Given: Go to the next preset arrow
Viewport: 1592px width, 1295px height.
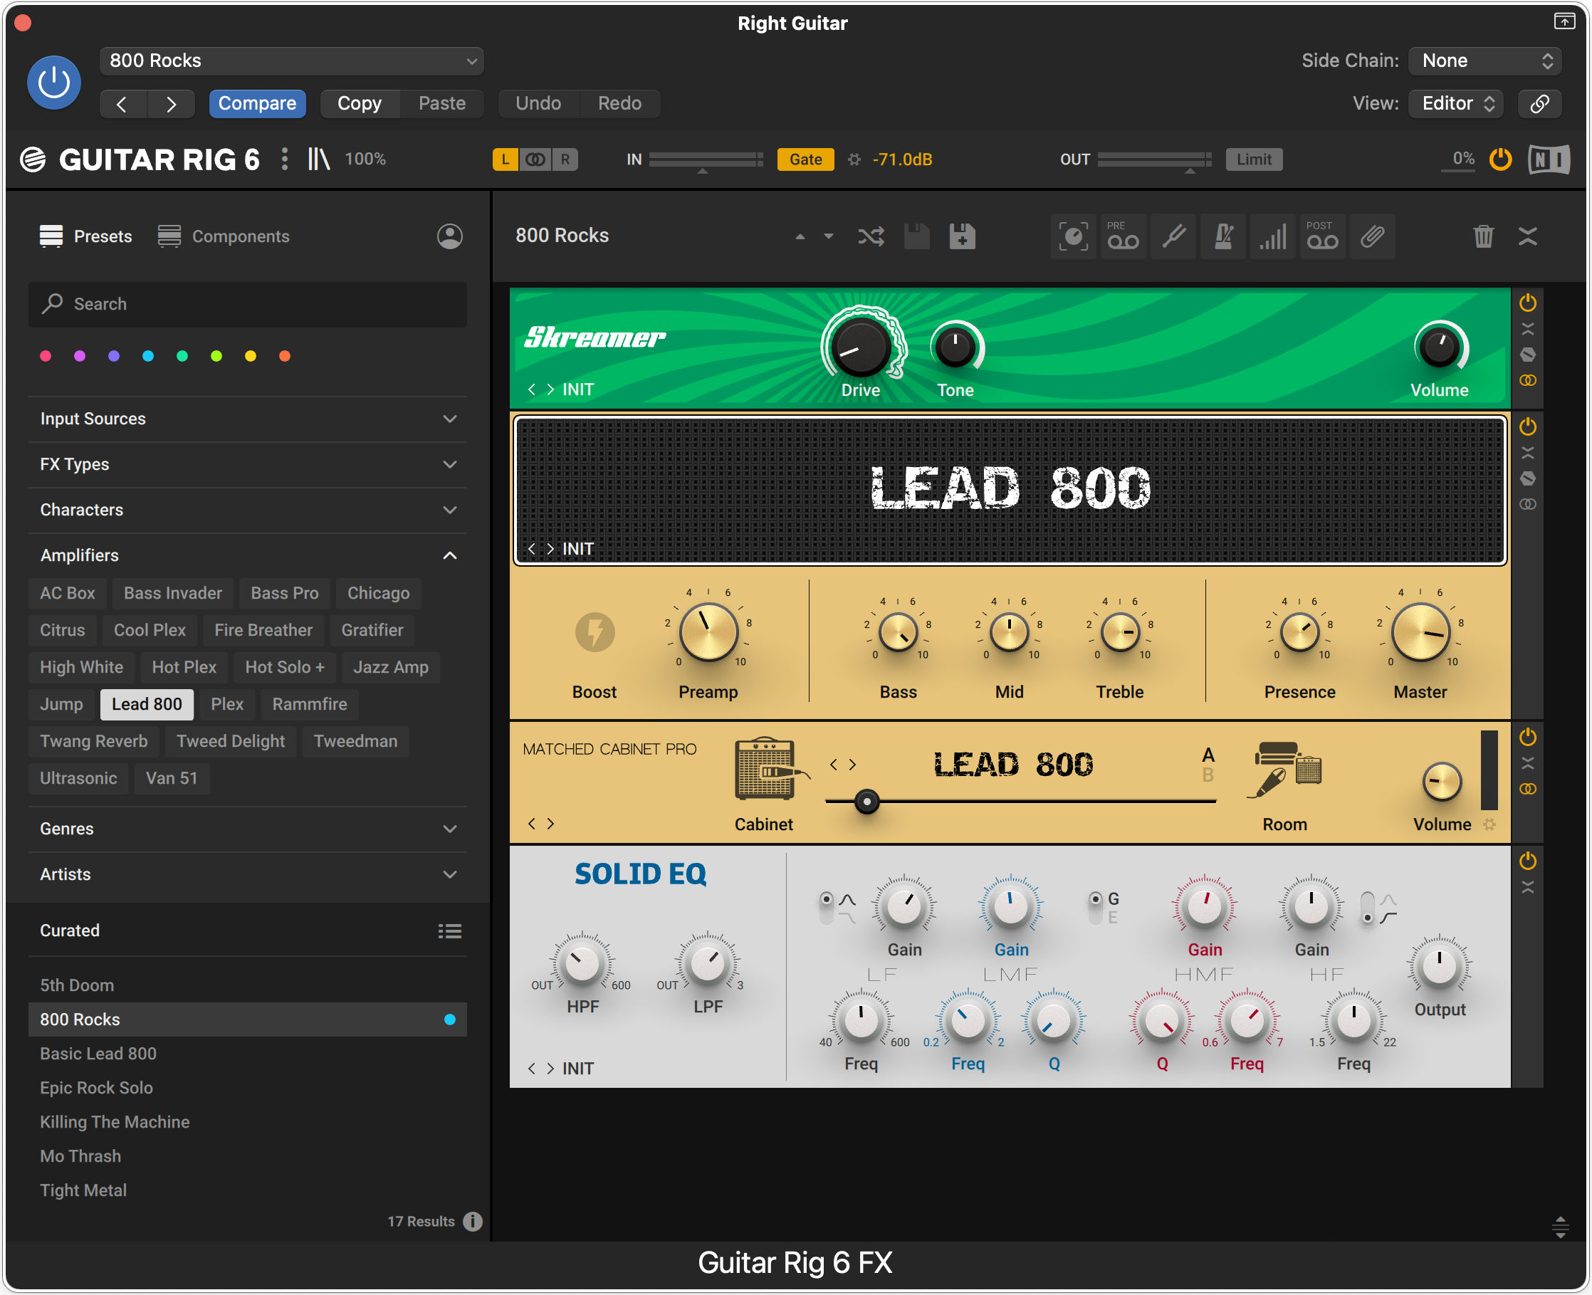Looking at the screenshot, I should click(171, 104).
